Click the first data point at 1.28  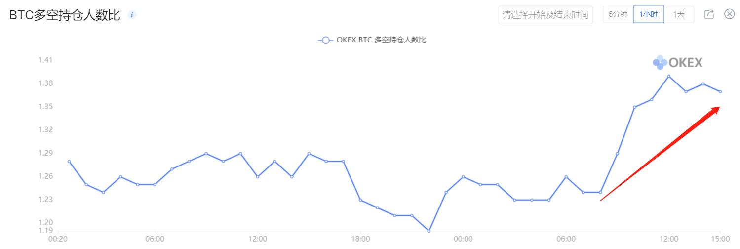(69, 161)
